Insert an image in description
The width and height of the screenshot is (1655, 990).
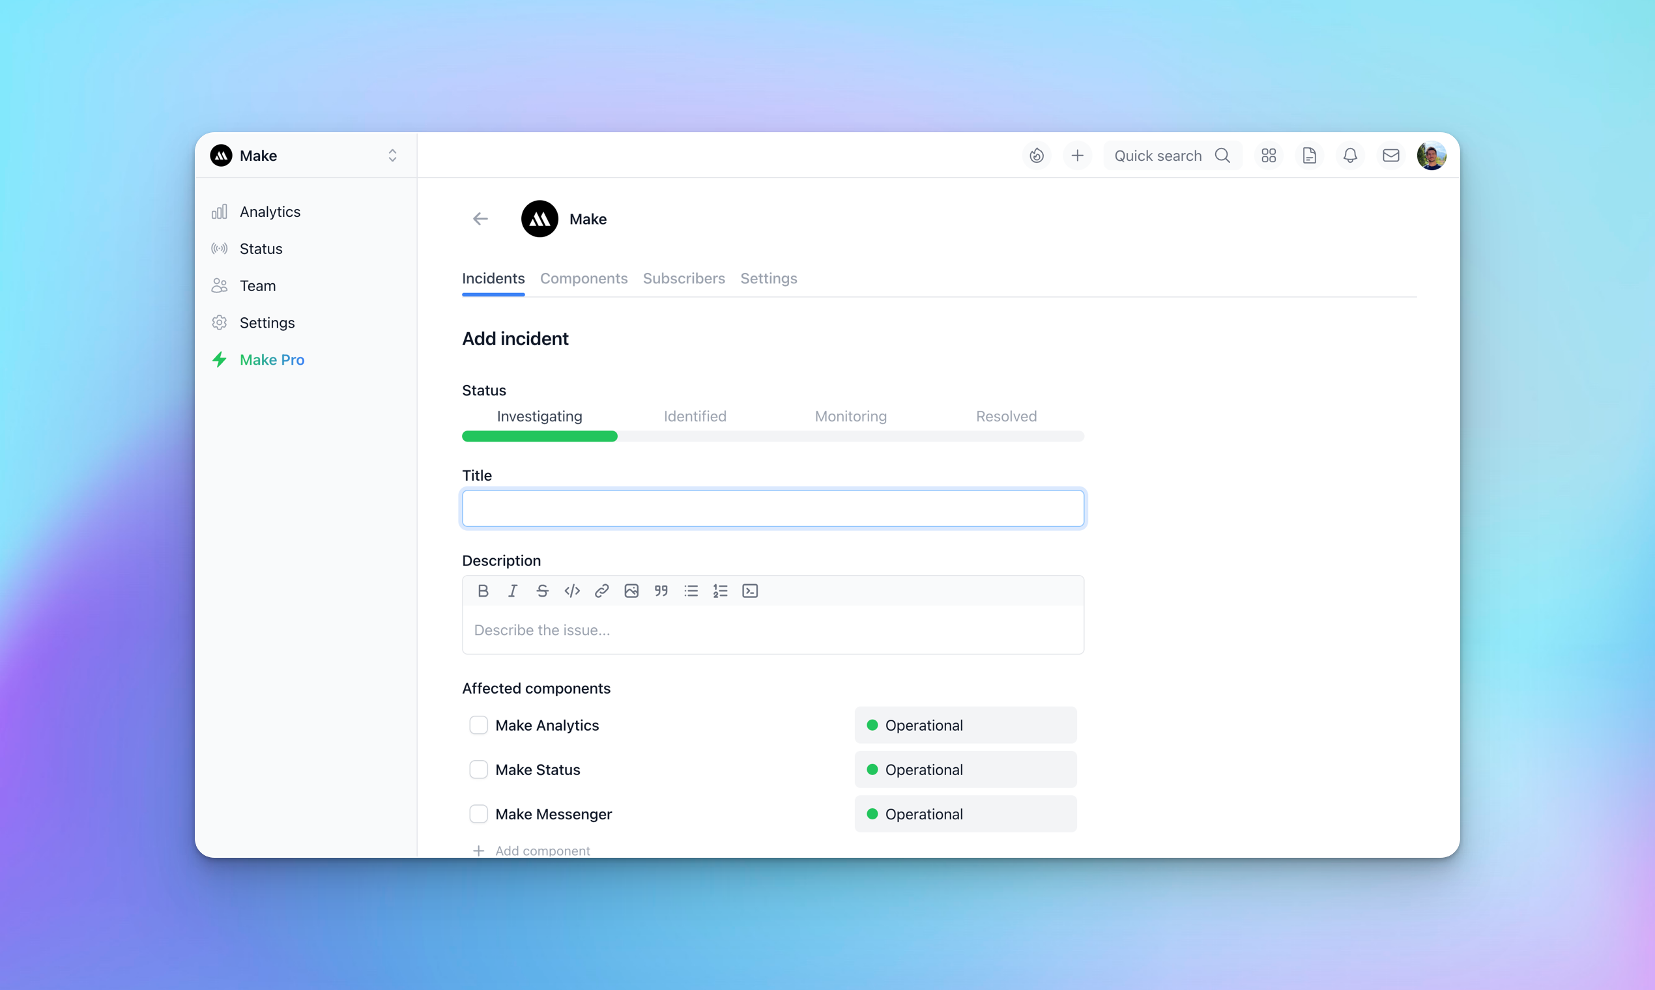(631, 591)
